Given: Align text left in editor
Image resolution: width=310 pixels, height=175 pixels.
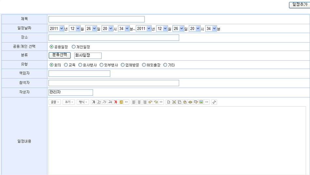Looking at the screenshot, I should point(133,102).
